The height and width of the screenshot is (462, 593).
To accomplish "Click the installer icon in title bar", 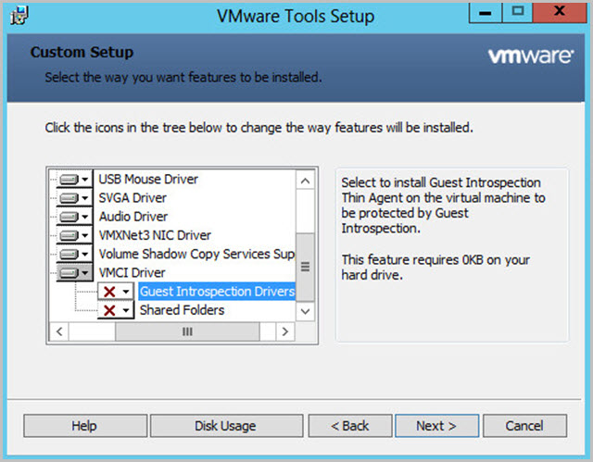I will click(19, 16).
